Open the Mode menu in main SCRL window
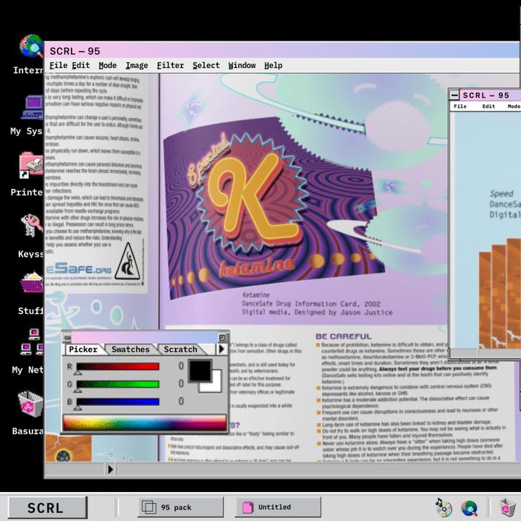521x521 pixels. point(108,65)
